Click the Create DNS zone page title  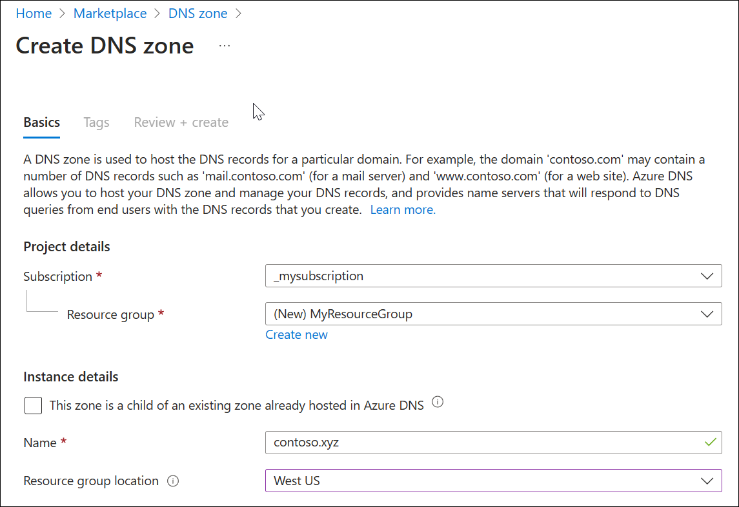105,46
